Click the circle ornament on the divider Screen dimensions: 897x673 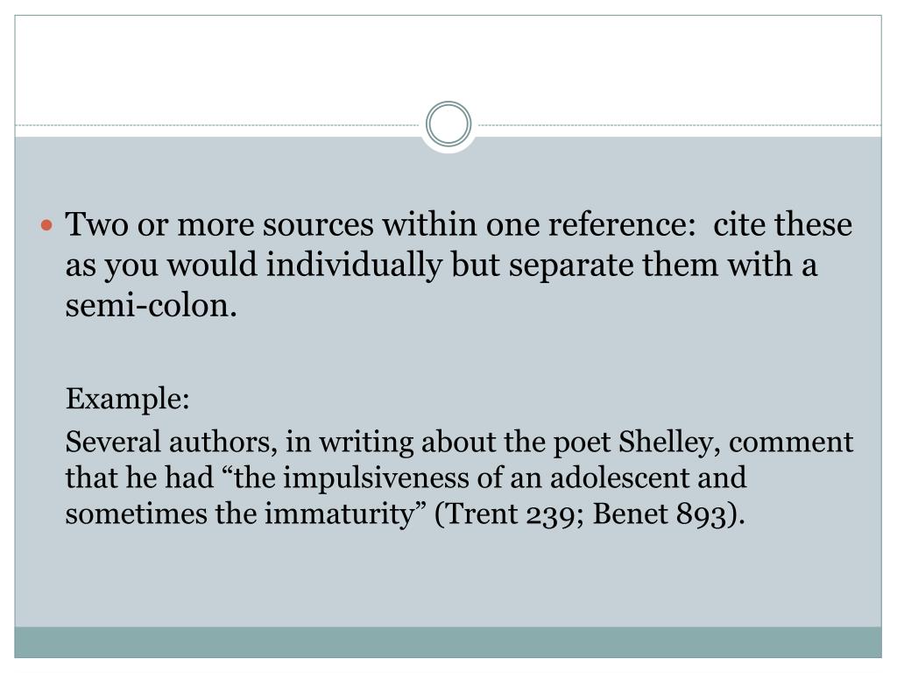tap(448, 124)
